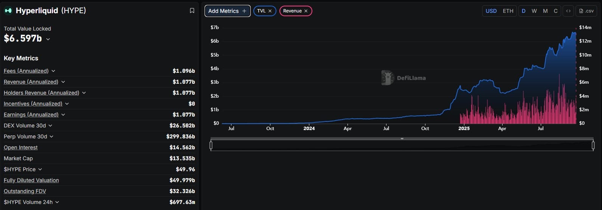Expand the Perp Volume 30d row
Viewport: 602px width, 210px height.
(51, 136)
